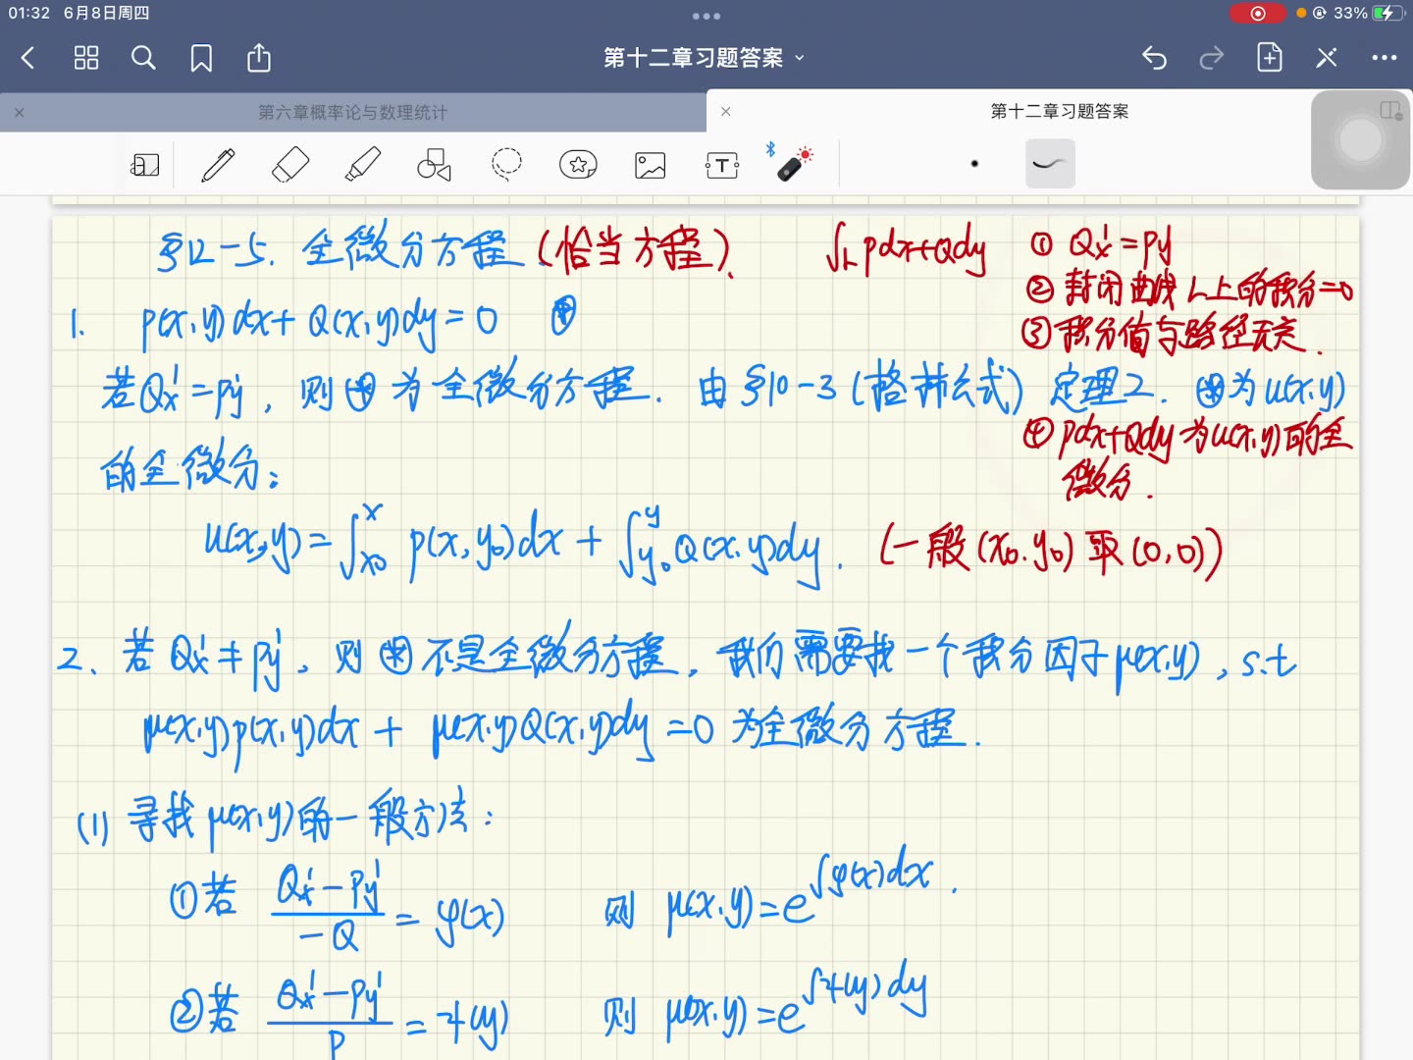Tap the 33% battery indicator in status bar
The width and height of the screenshot is (1413, 1060).
point(1369,13)
